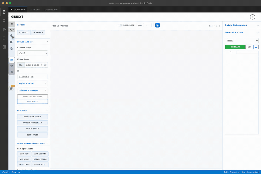This screenshot has width=261, height=174.
Task: Expand the Quick References panel
Action: pos(258,25)
